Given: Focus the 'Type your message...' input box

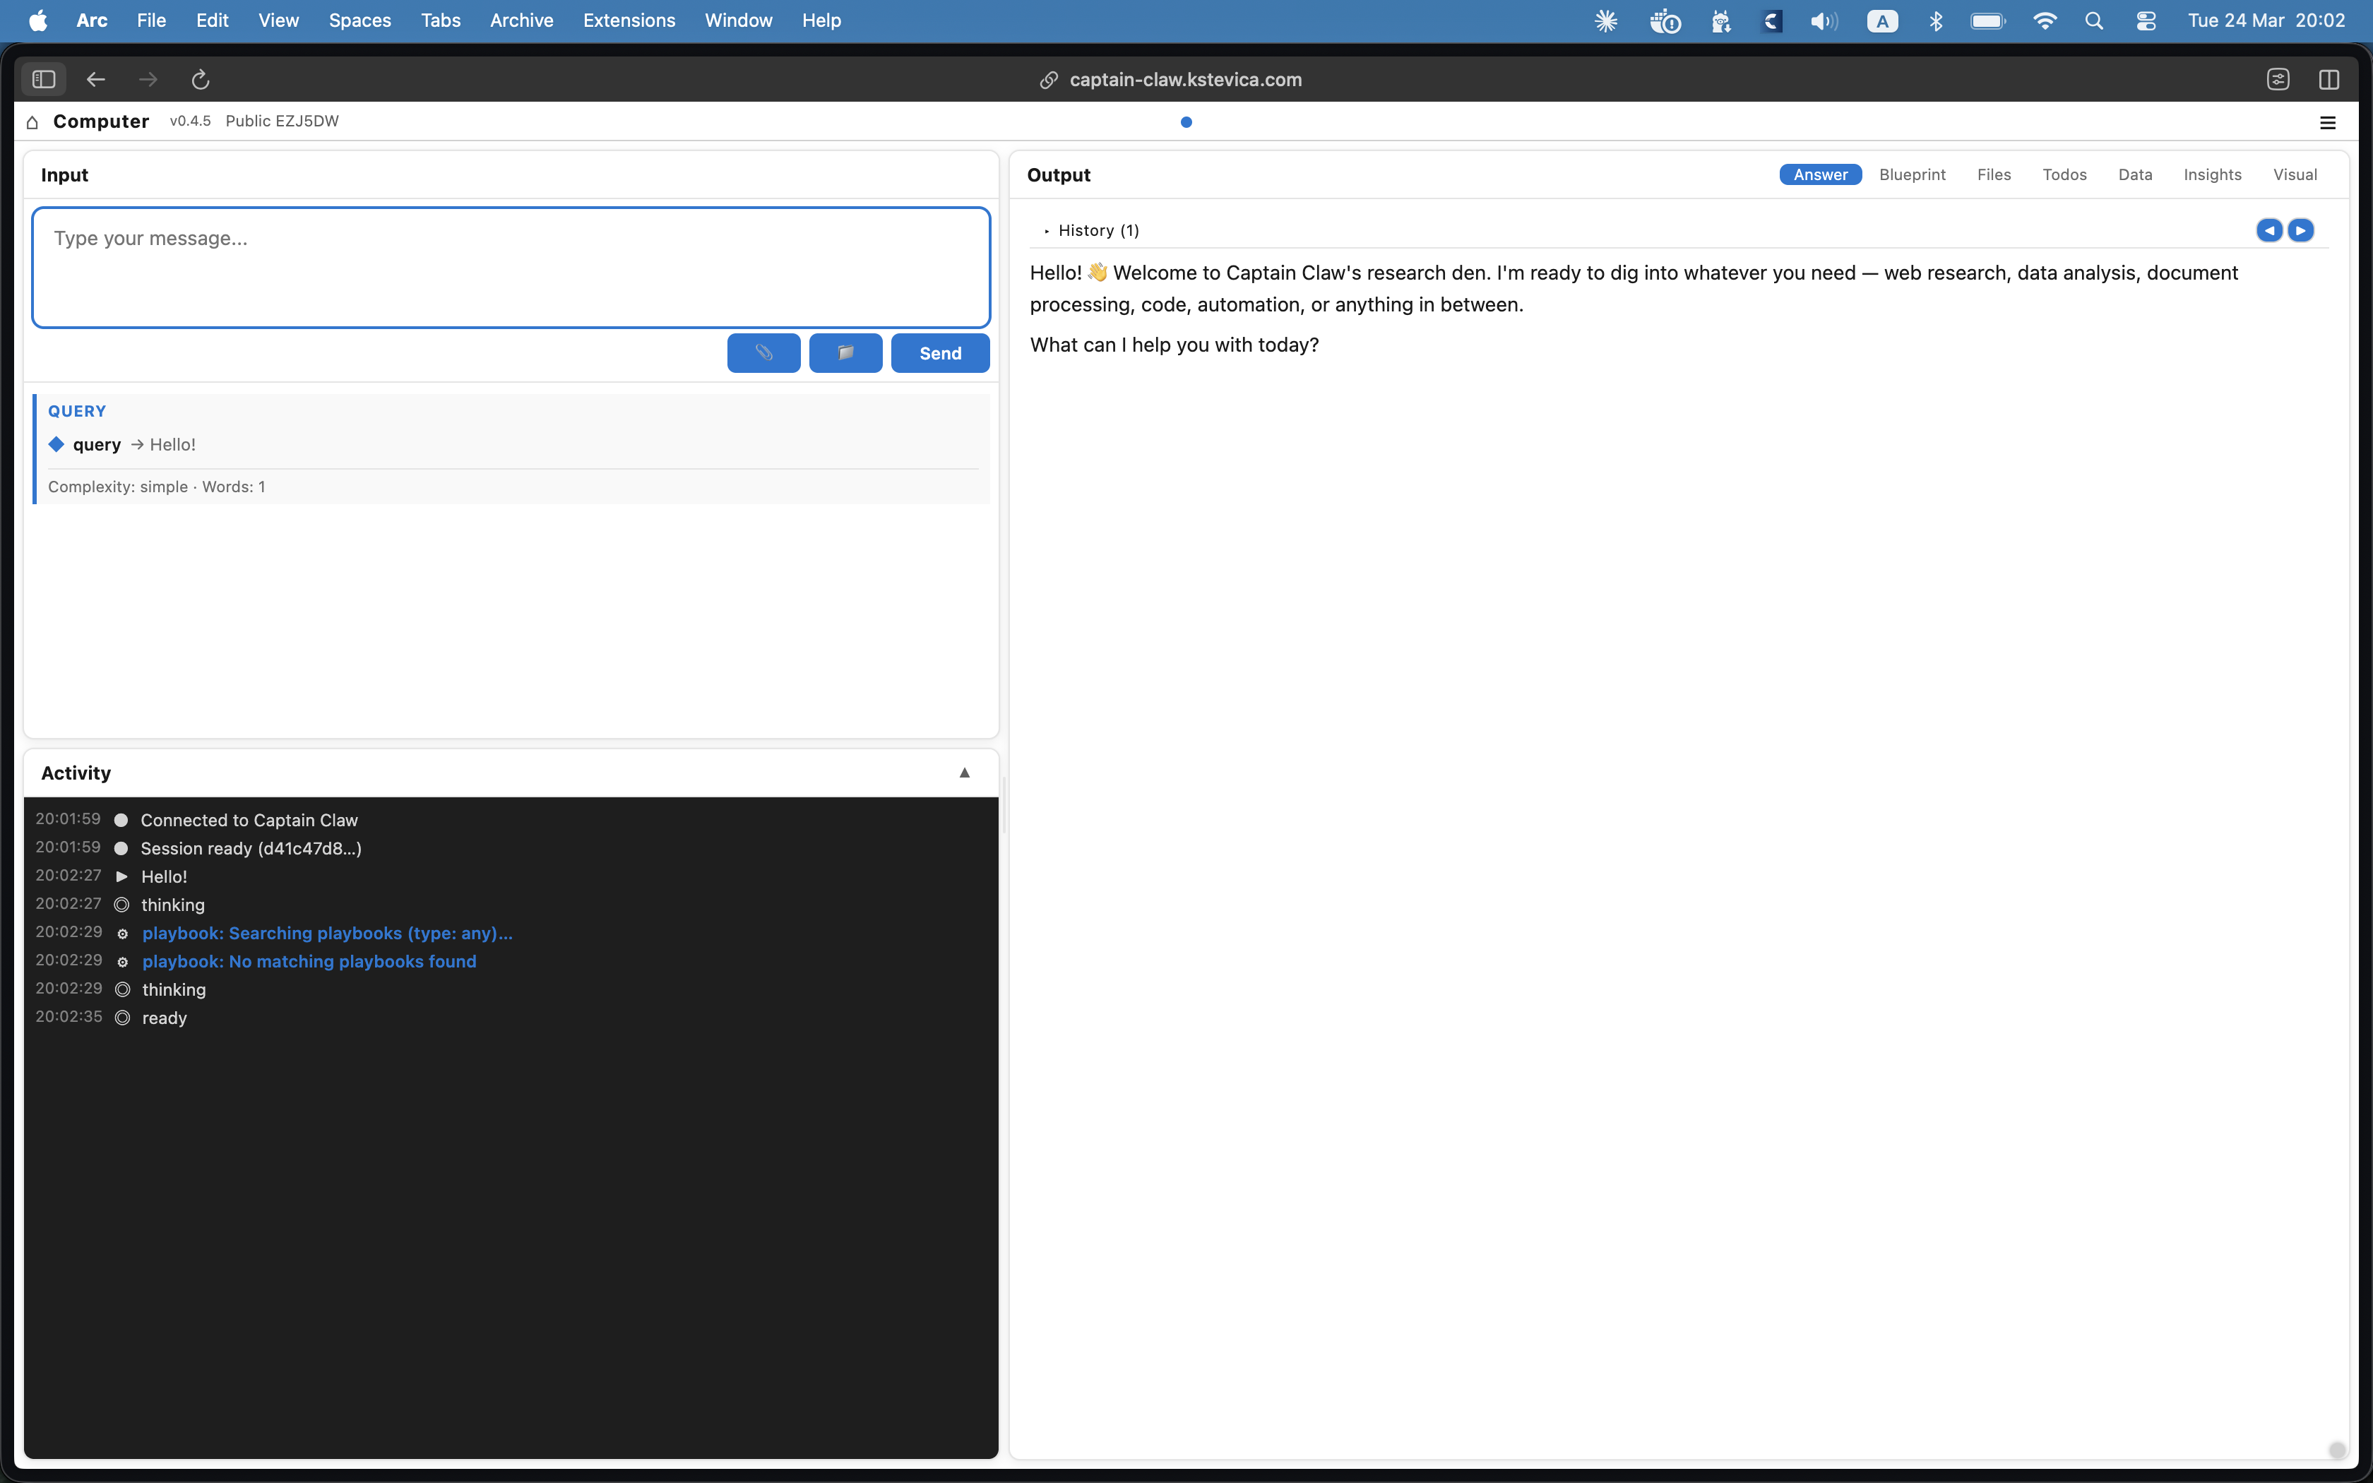Looking at the screenshot, I should [511, 267].
